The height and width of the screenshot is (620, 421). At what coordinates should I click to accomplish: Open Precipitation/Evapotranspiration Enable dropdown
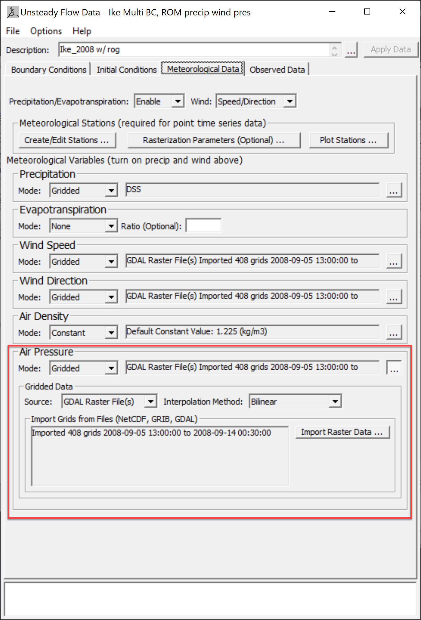coord(159,101)
